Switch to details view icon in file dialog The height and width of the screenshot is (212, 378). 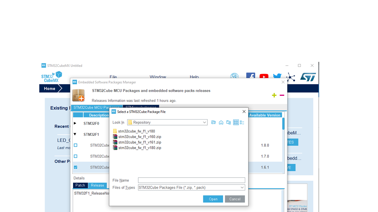click(x=242, y=122)
